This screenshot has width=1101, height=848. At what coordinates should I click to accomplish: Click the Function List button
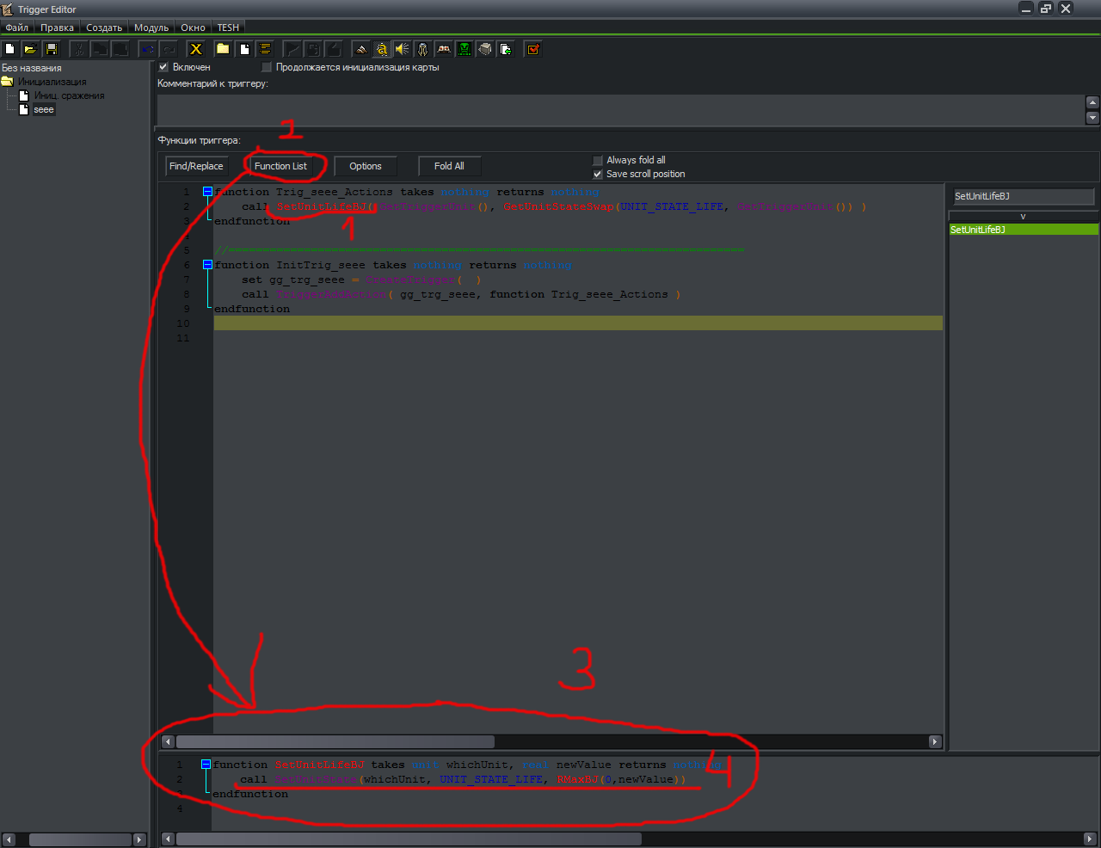pos(280,166)
